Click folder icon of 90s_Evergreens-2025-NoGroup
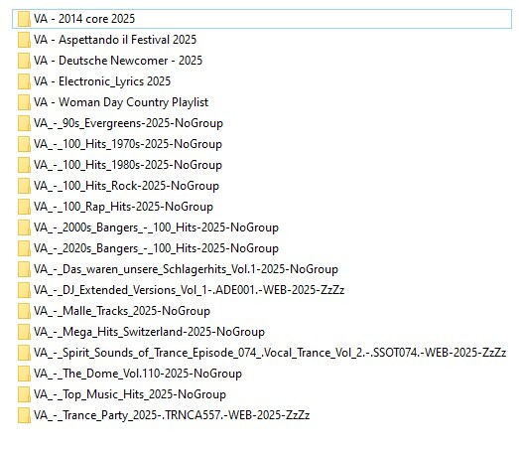Image resolution: width=519 pixels, height=454 pixels. pos(24,123)
